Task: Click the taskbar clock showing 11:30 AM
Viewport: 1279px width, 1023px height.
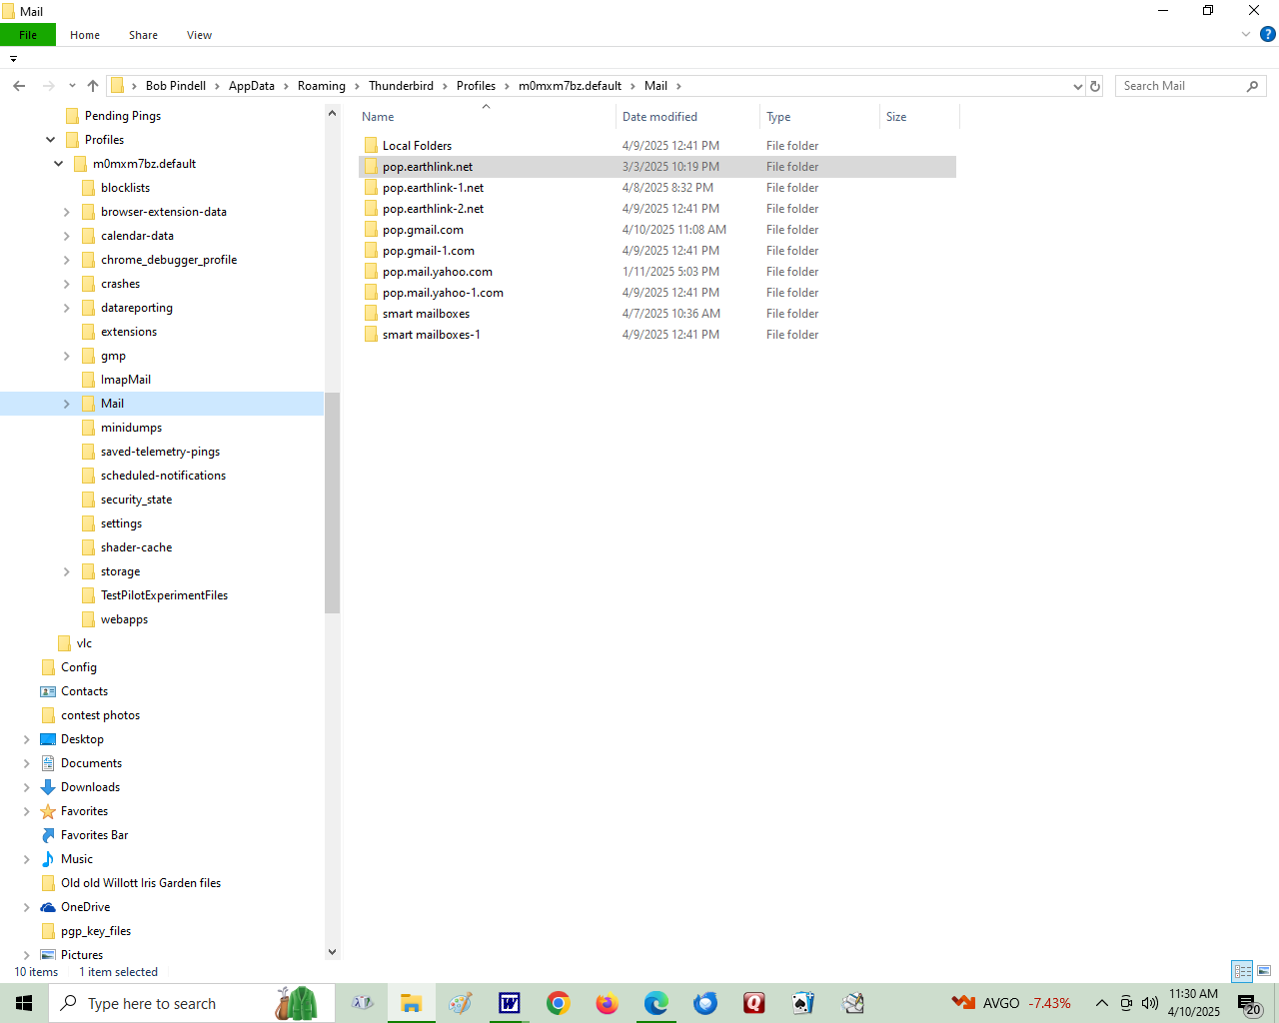Action: pyautogui.click(x=1194, y=1003)
